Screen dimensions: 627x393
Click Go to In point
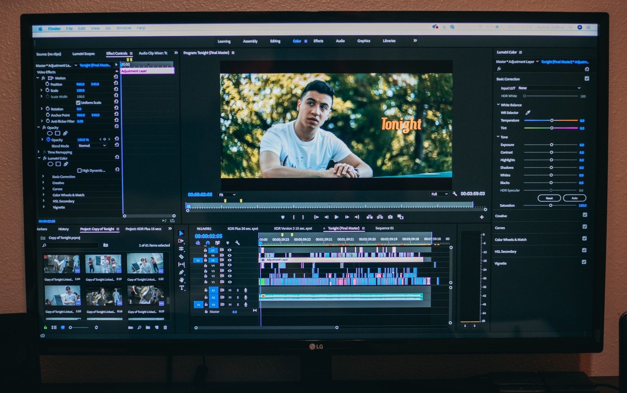[x=316, y=217]
